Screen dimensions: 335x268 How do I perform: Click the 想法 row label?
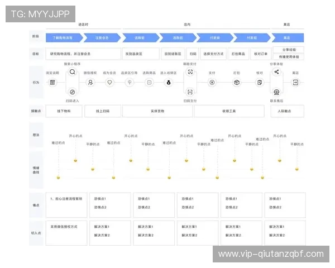pos(36,135)
